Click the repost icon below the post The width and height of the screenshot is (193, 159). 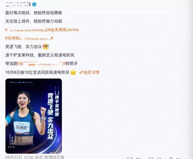coord(130,158)
